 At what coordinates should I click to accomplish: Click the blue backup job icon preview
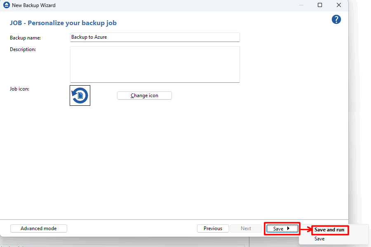80,95
